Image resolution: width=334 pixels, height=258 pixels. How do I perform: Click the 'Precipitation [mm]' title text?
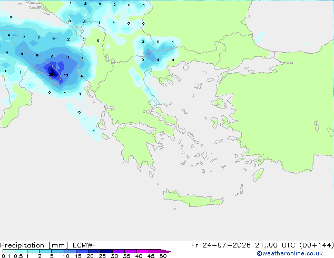(x=34, y=245)
